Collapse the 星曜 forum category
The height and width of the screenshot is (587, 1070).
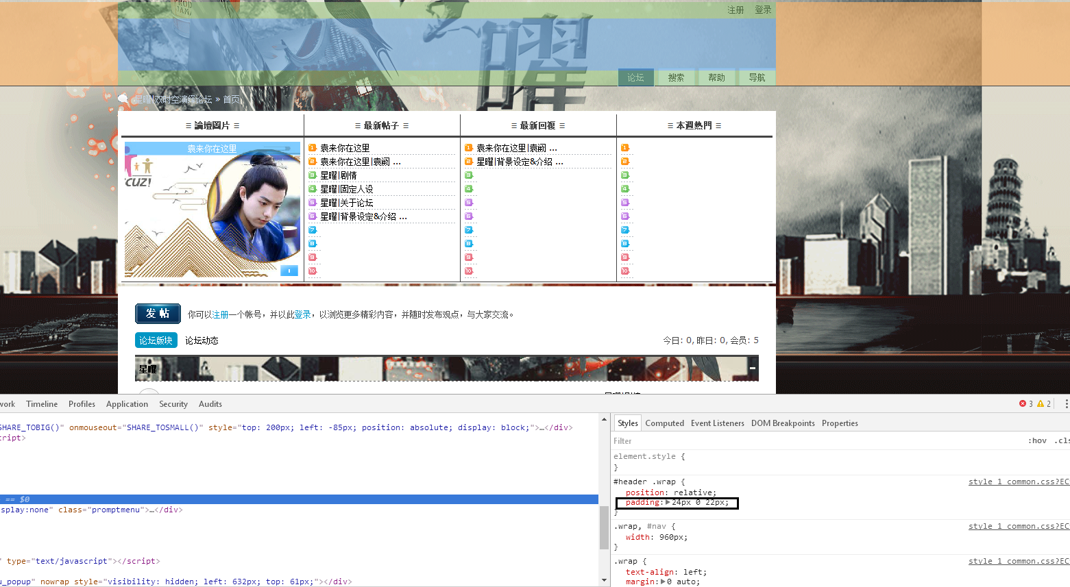pos(752,369)
